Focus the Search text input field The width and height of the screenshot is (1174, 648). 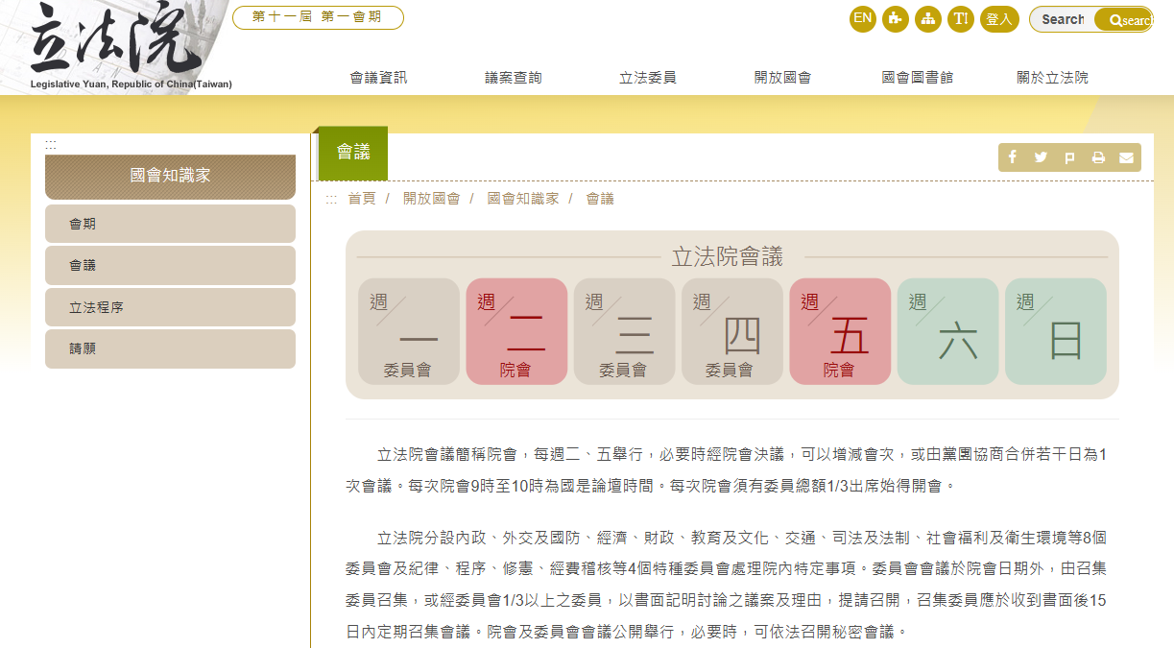tap(1064, 19)
